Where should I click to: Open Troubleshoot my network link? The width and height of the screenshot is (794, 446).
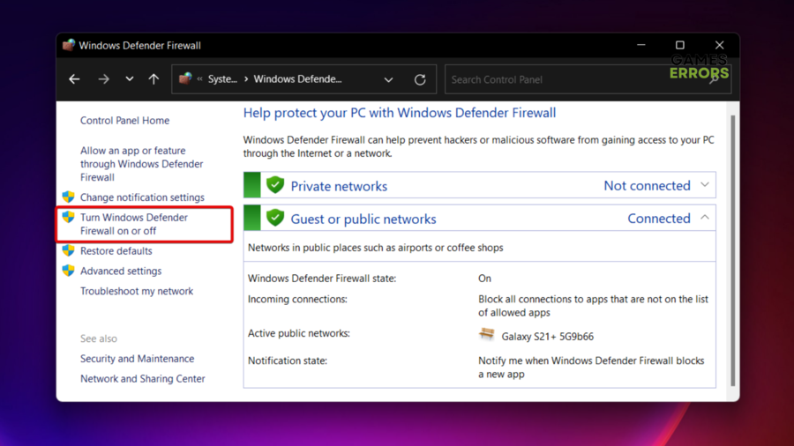pyautogui.click(x=137, y=291)
